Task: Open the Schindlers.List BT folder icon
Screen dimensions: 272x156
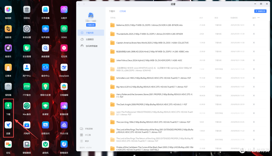Action: point(112,78)
